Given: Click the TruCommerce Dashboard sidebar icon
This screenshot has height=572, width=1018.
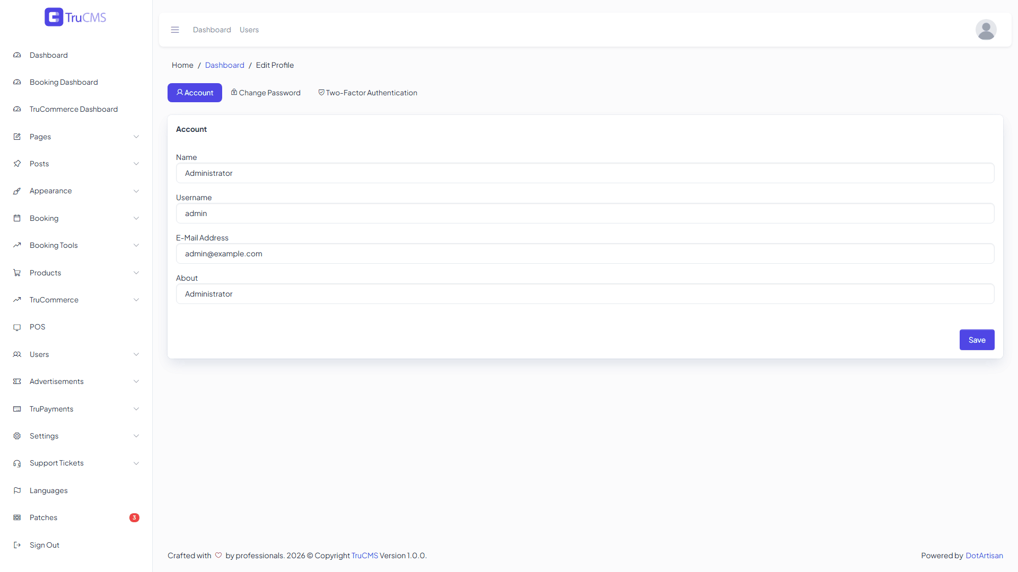Looking at the screenshot, I should (17, 109).
